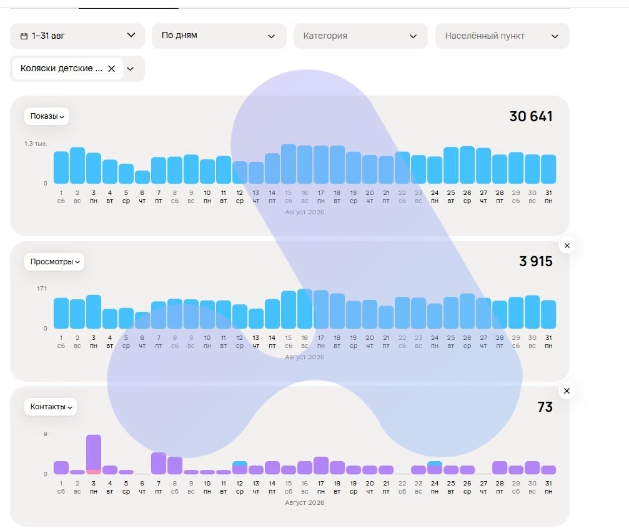Screen dimensions: 629x528
Task: Select the Показы bar for 15 сб
Action: coord(289,164)
